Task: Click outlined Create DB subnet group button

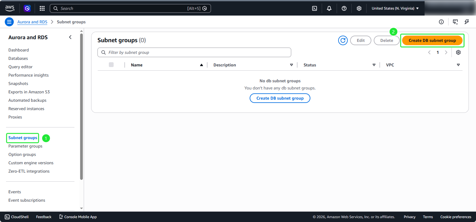Action: pyautogui.click(x=280, y=98)
